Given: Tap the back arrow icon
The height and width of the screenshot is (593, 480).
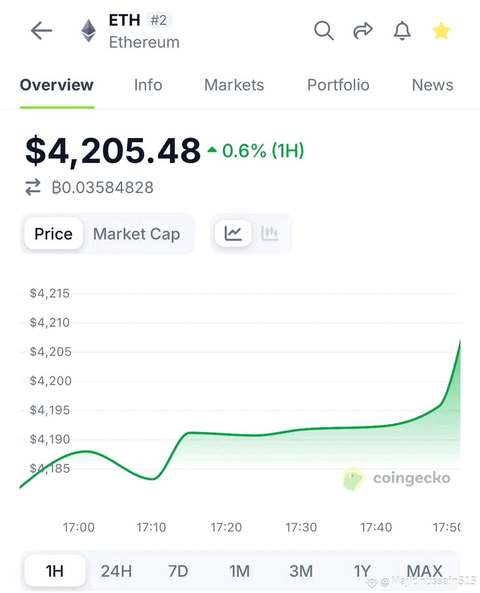Looking at the screenshot, I should point(41,31).
